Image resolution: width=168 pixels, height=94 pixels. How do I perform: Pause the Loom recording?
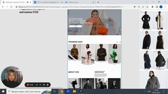pos(44,85)
